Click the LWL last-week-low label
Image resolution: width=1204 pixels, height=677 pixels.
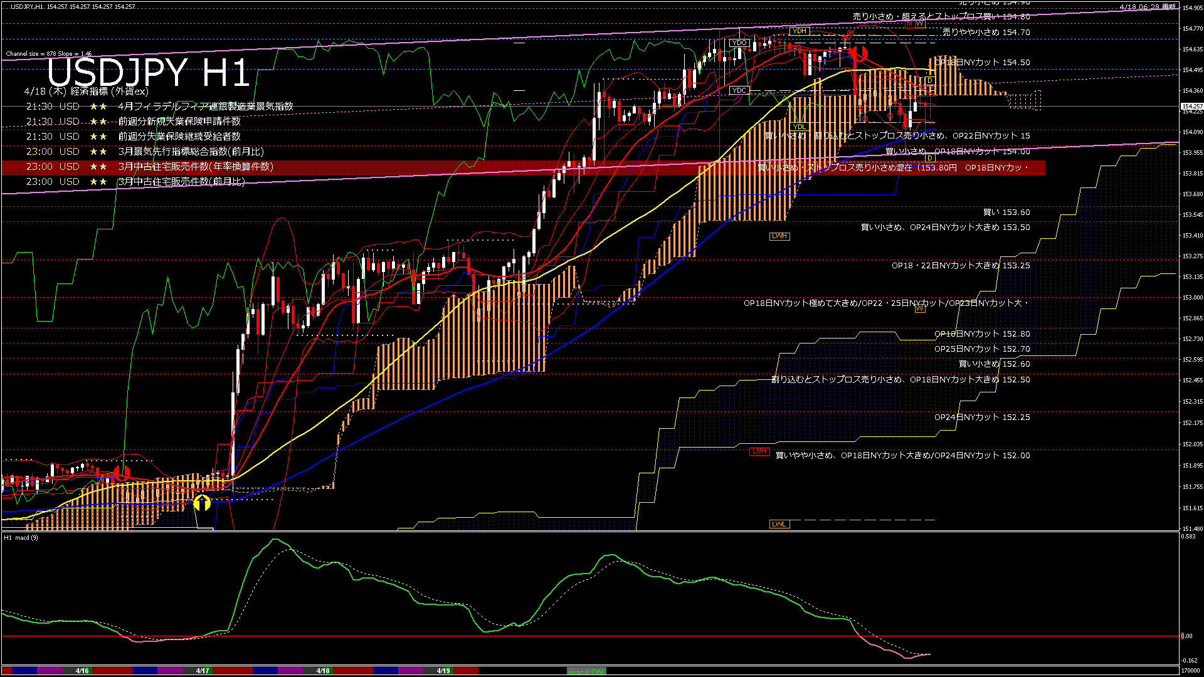coord(779,524)
